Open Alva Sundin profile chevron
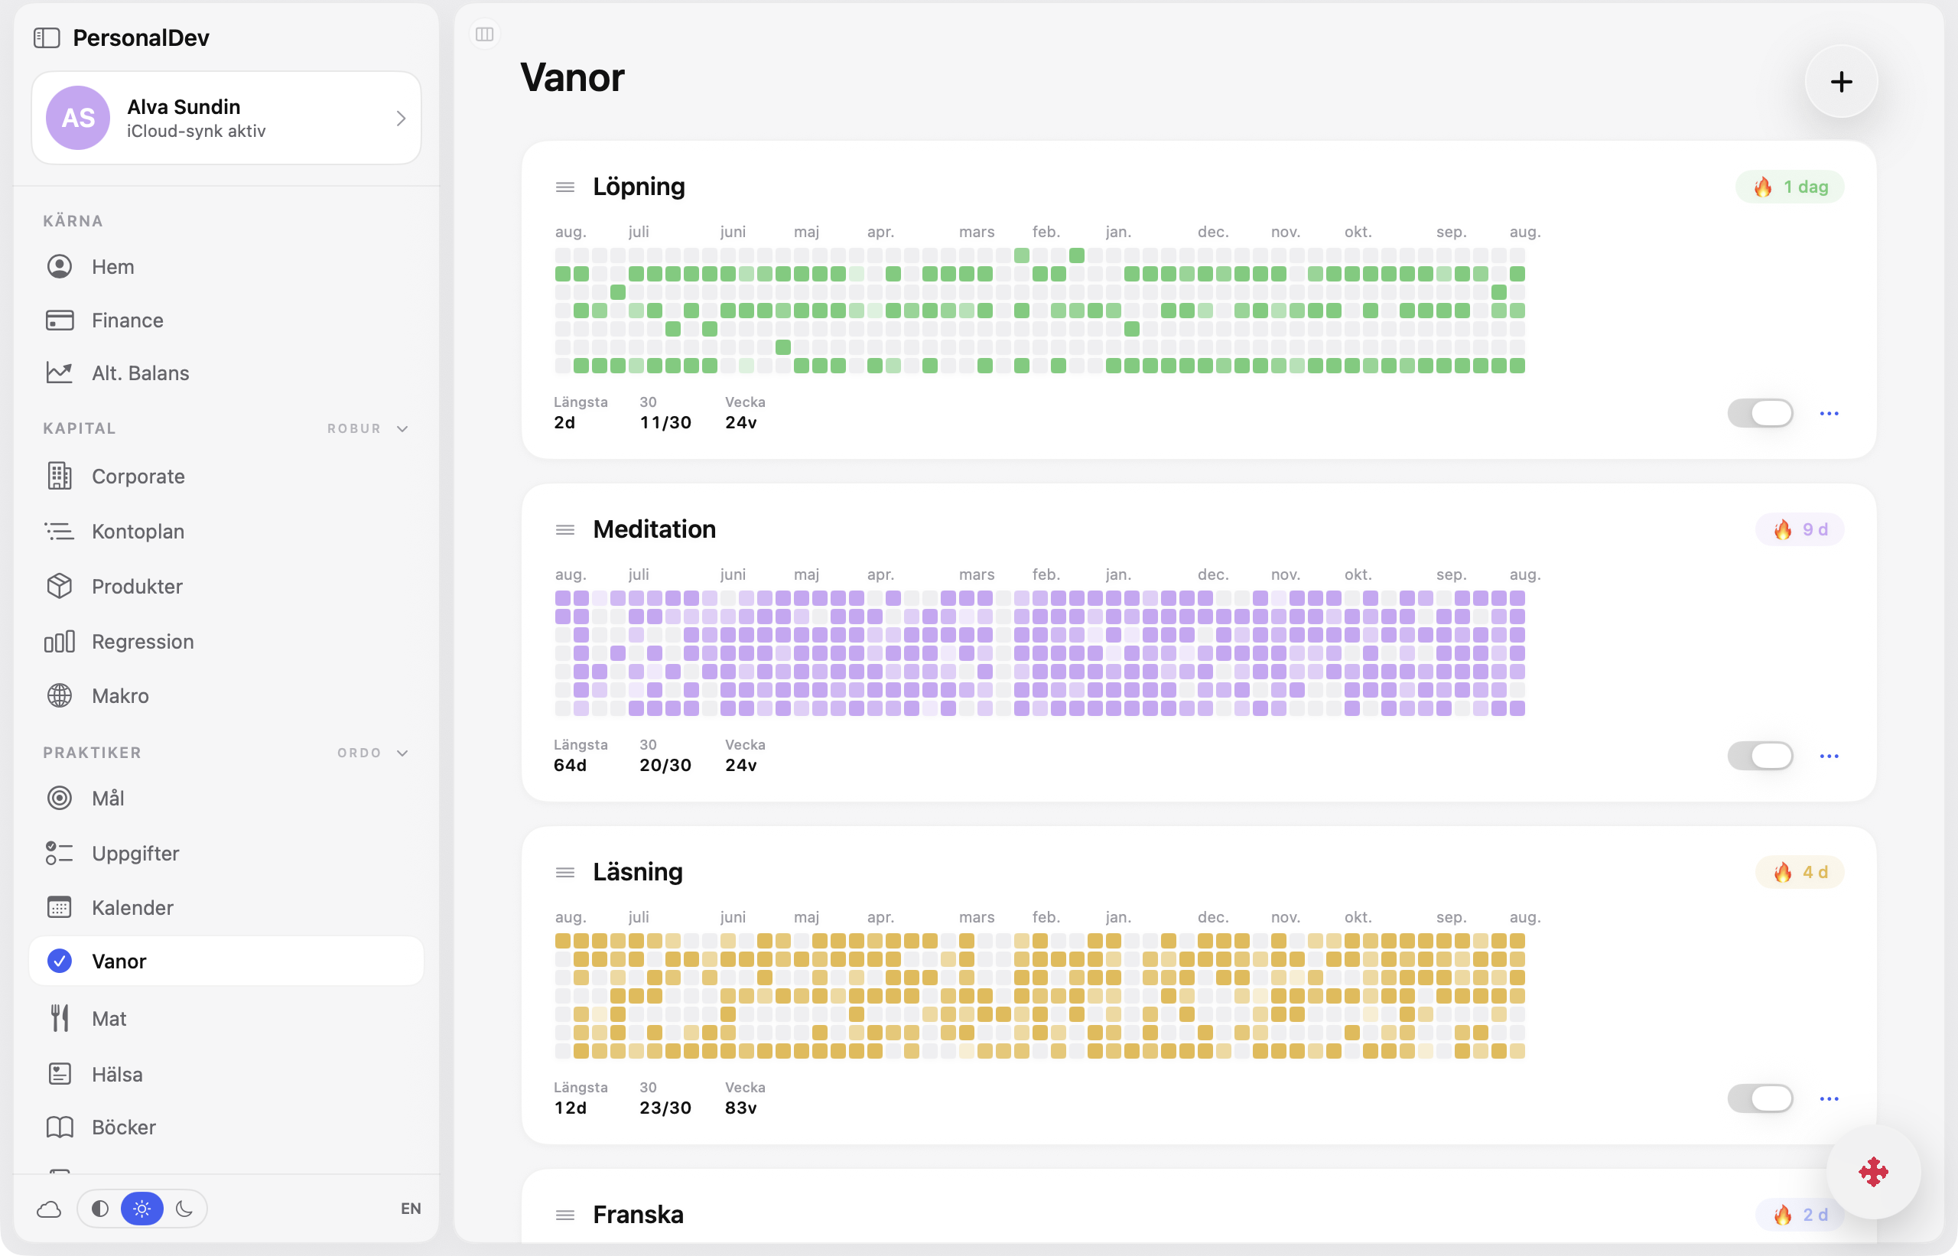Viewport: 1958px width, 1256px height. pyautogui.click(x=401, y=119)
